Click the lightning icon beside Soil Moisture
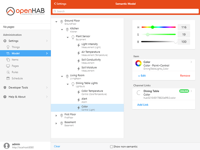Viewport: 200px width, 150px height. pos(79,69)
